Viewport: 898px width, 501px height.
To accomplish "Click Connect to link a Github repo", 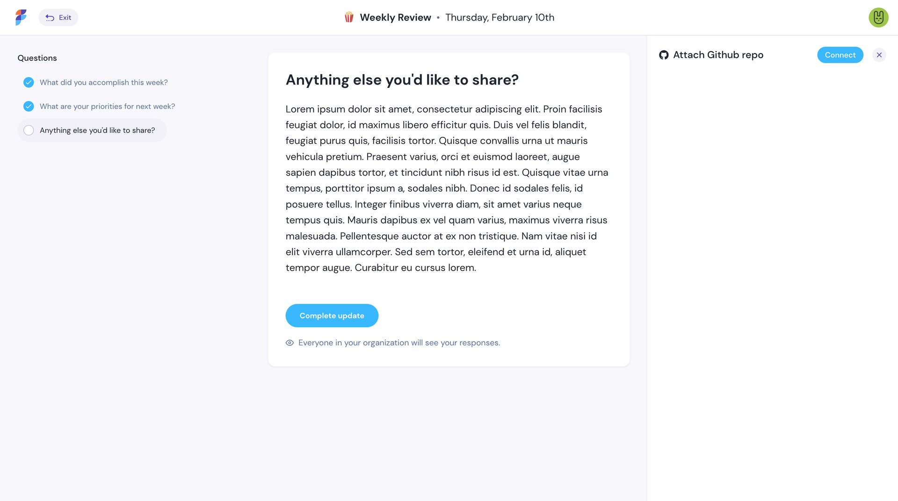I will tap(840, 55).
